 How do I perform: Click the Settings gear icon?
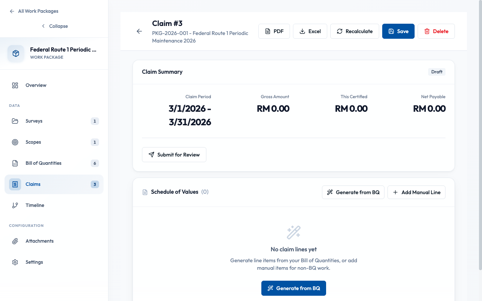(x=15, y=262)
